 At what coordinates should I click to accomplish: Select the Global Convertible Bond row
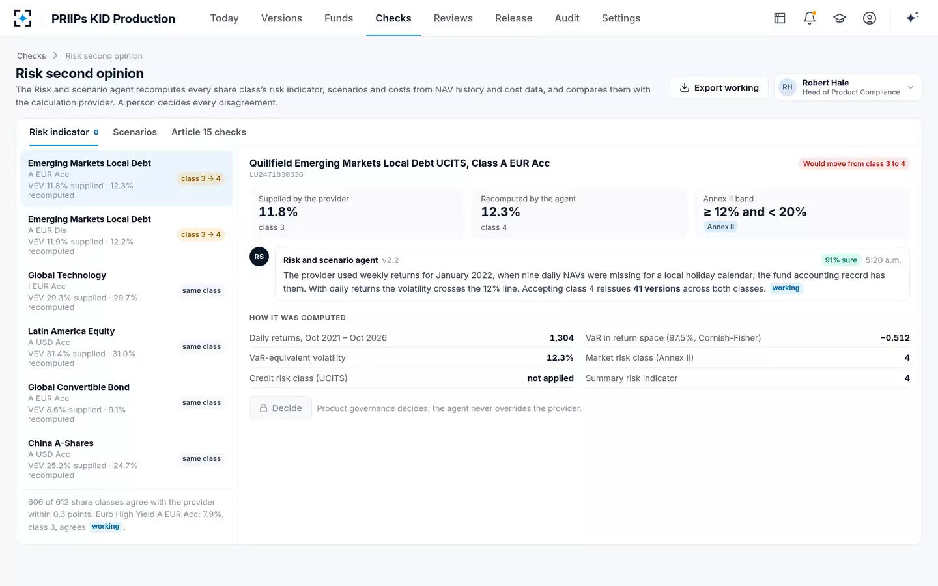pyautogui.click(x=126, y=402)
